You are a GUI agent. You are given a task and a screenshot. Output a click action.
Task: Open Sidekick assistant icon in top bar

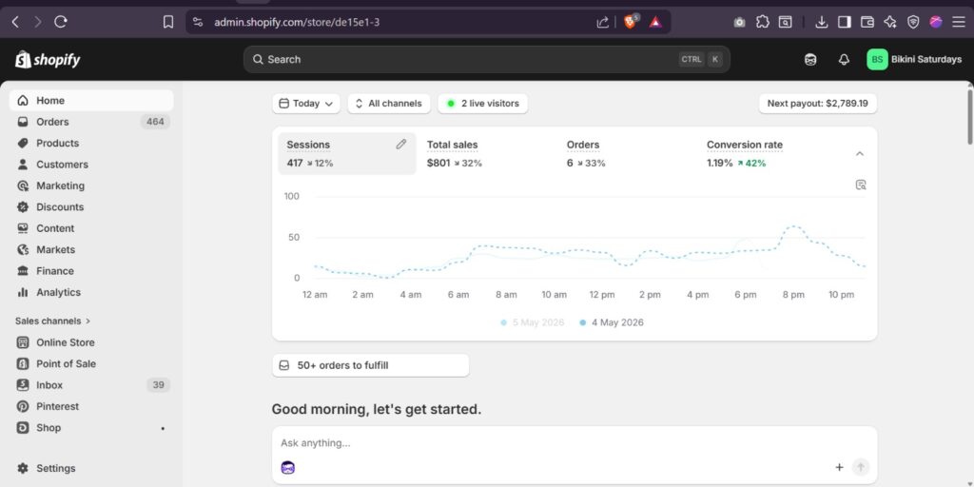click(x=810, y=60)
